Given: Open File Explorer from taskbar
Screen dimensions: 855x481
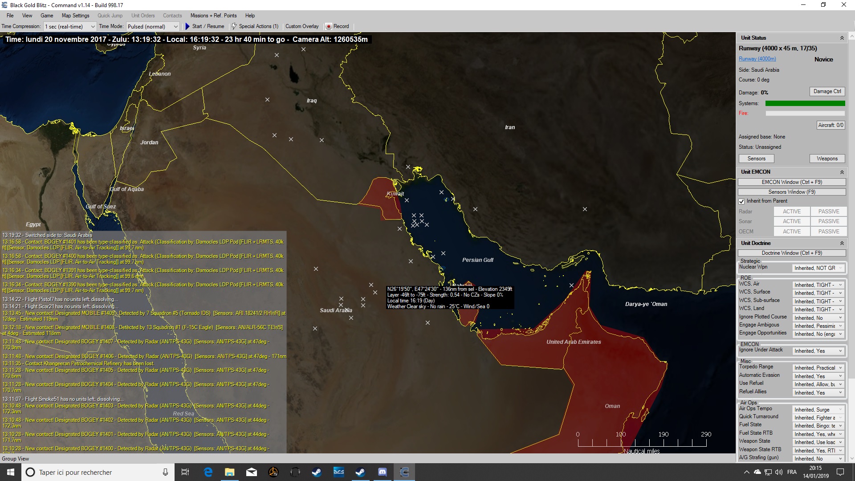Looking at the screenshot, I should point(230,472).
